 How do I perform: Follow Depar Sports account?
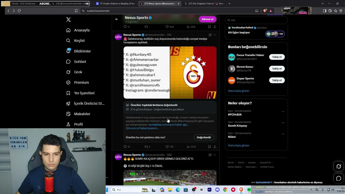[x=277, y=80]
